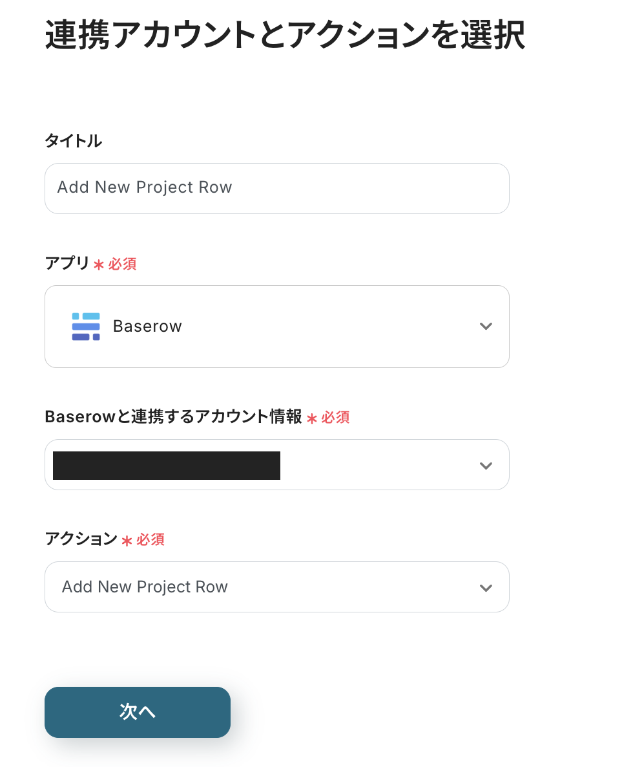Click the 必須 text beside アクション
633x767 pixels.
[150, 539]
